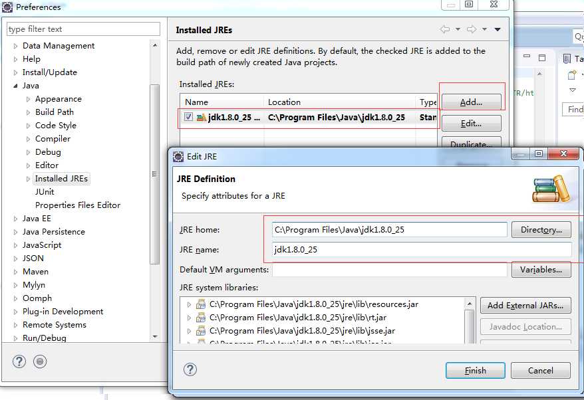Click the preferences tree vertical scrollbar thumb
The height and width of the screenshot is (400, 584).
coord(154,174)
